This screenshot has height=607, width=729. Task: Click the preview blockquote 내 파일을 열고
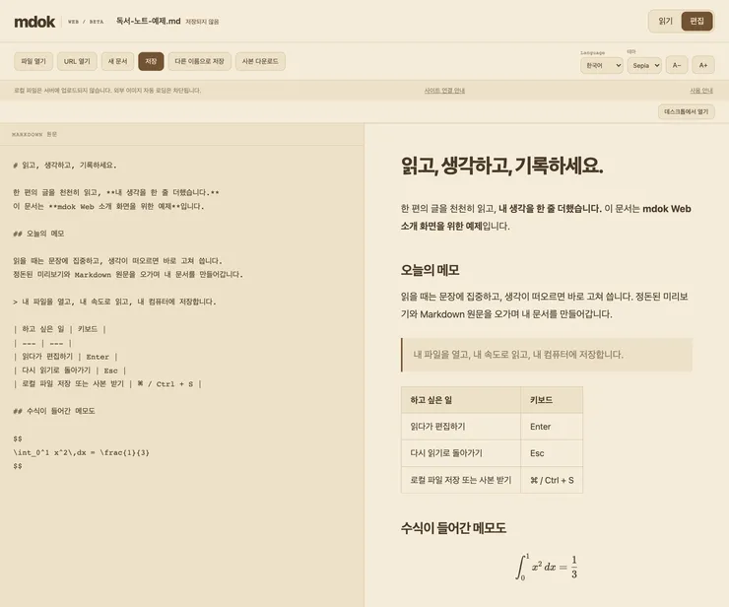click(x=547, y=355)
